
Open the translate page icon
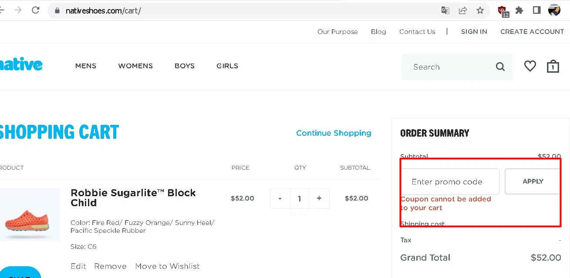click(x=445, y=10)
